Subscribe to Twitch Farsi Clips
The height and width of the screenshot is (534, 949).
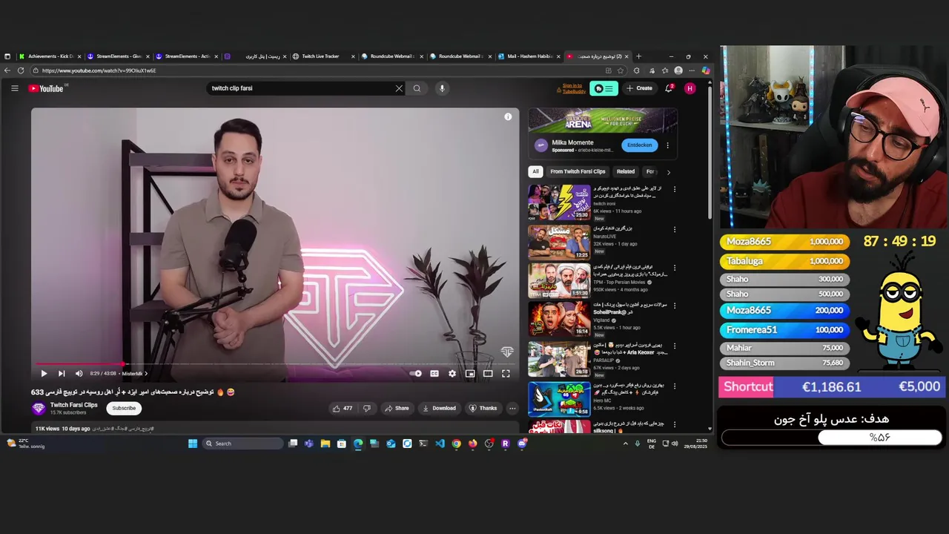pos(124,408)
